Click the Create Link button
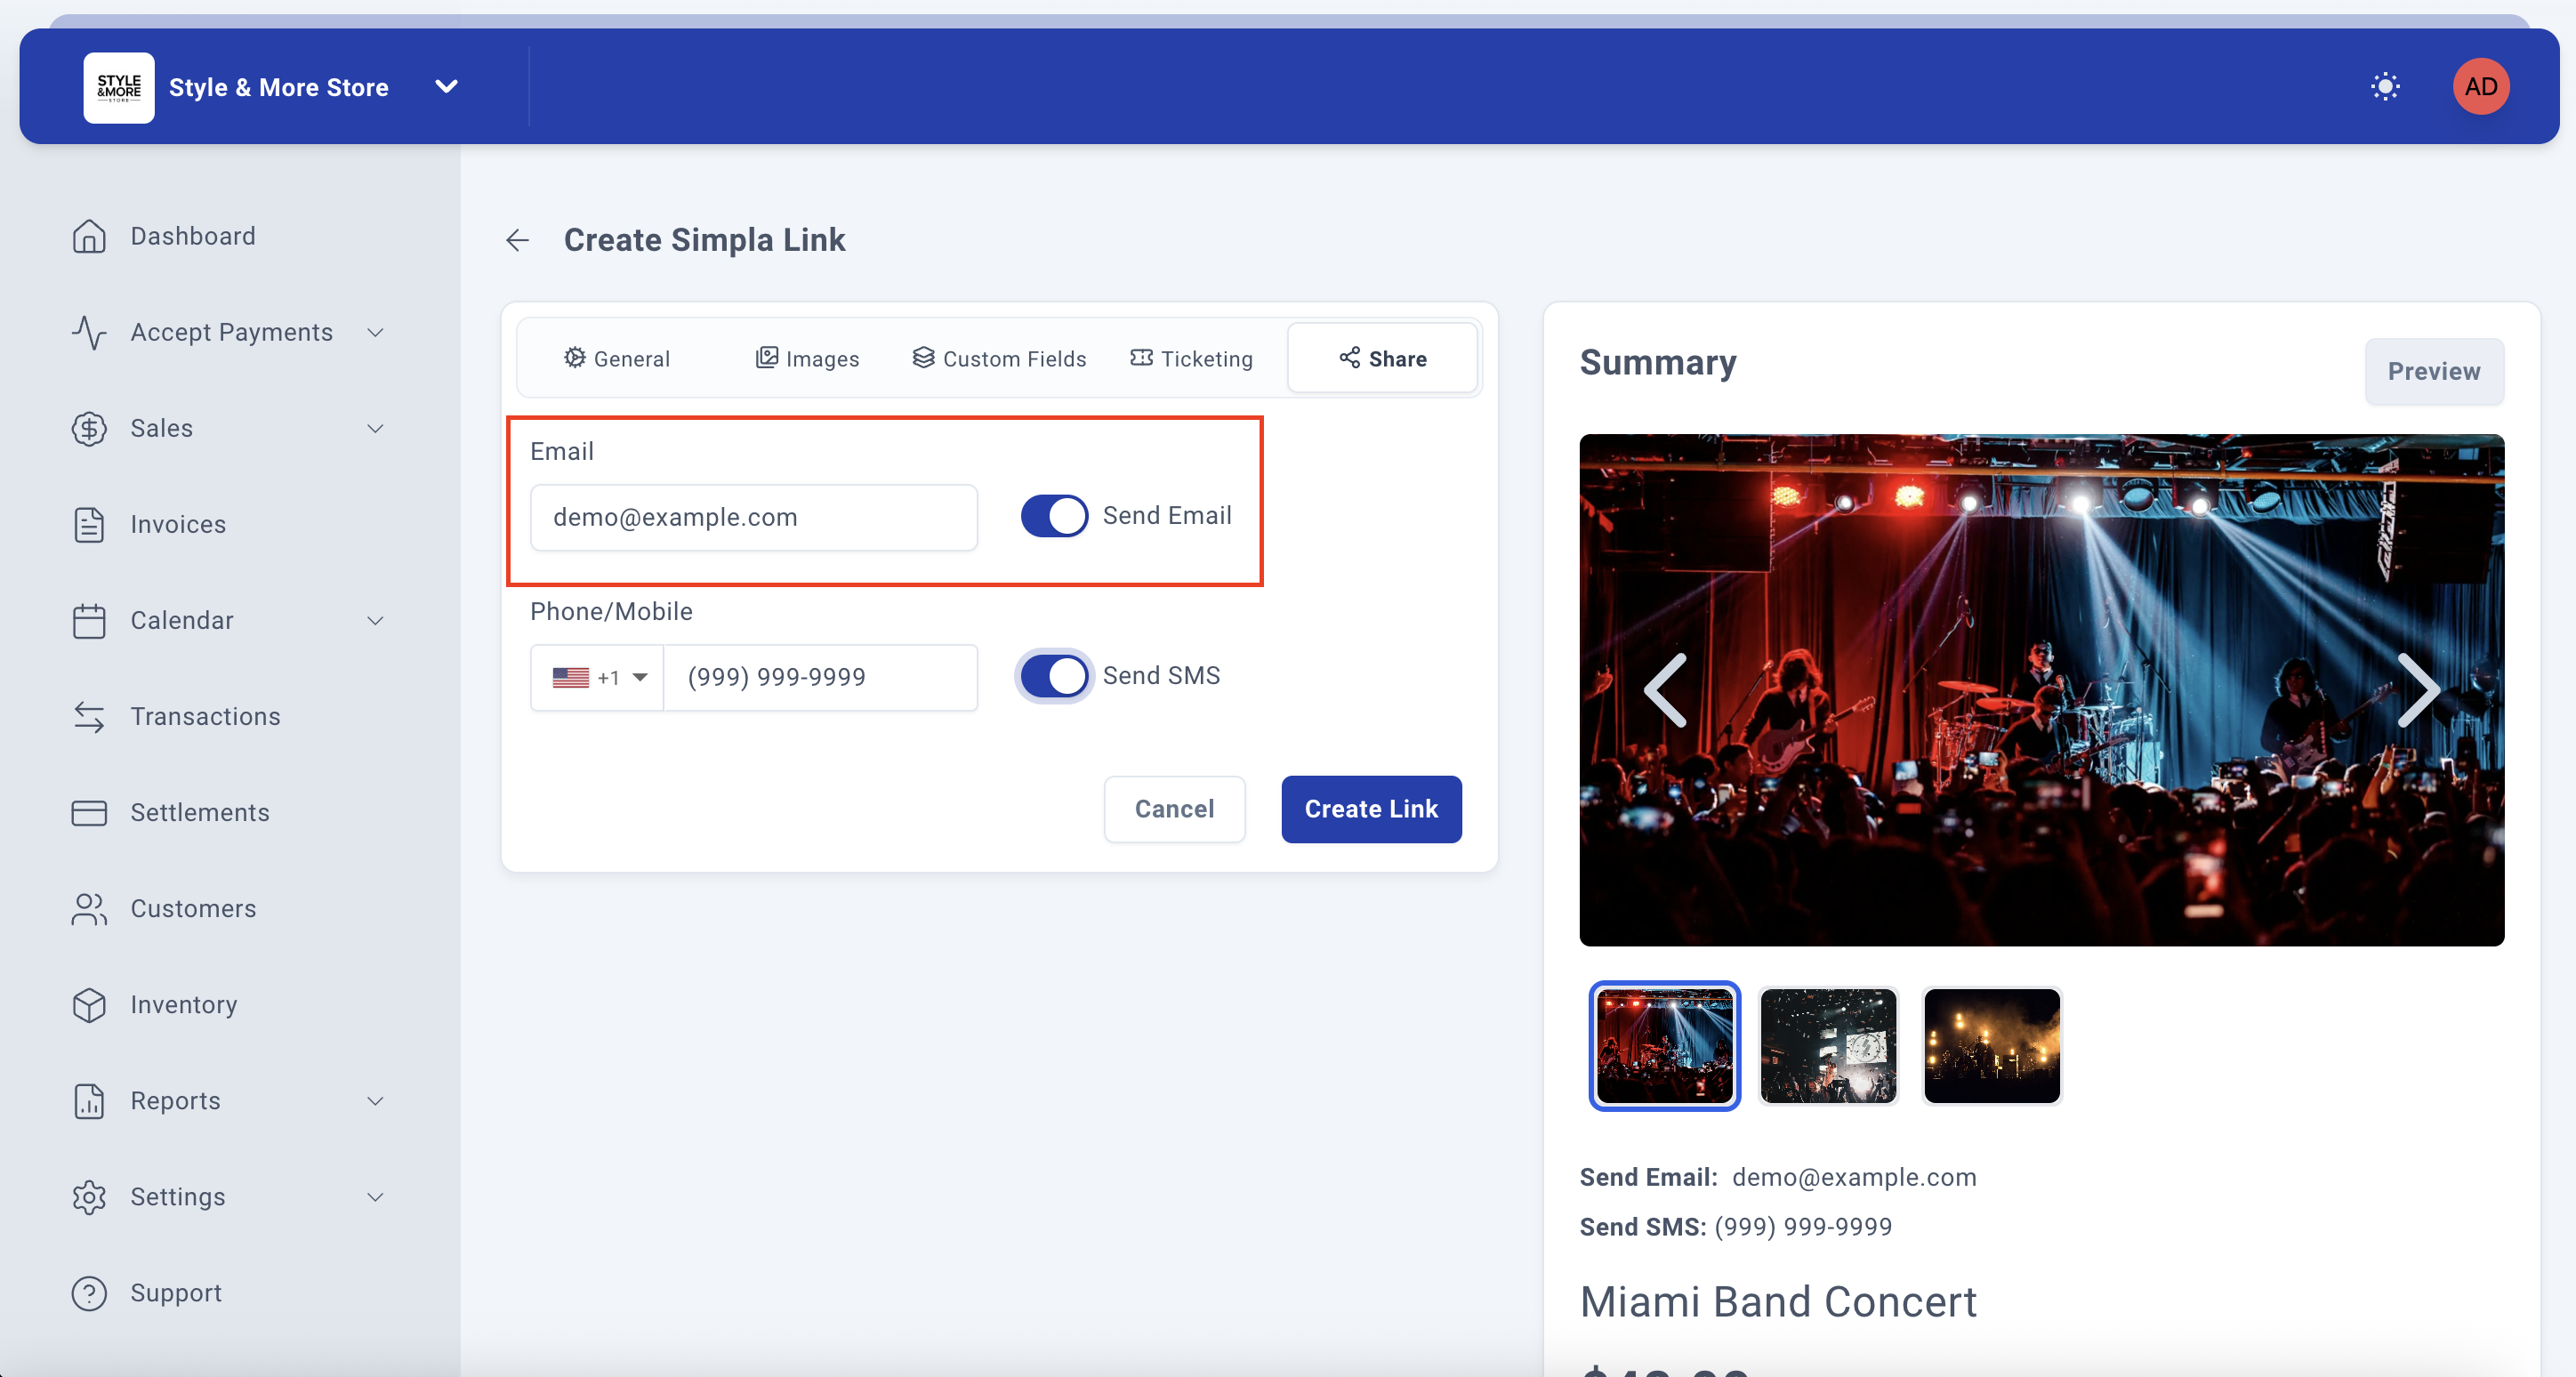The image size is (2576, 1377). click(1371, 809)
